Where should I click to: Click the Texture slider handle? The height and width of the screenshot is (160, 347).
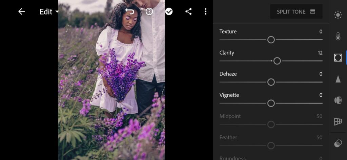[x=271, y=40]
